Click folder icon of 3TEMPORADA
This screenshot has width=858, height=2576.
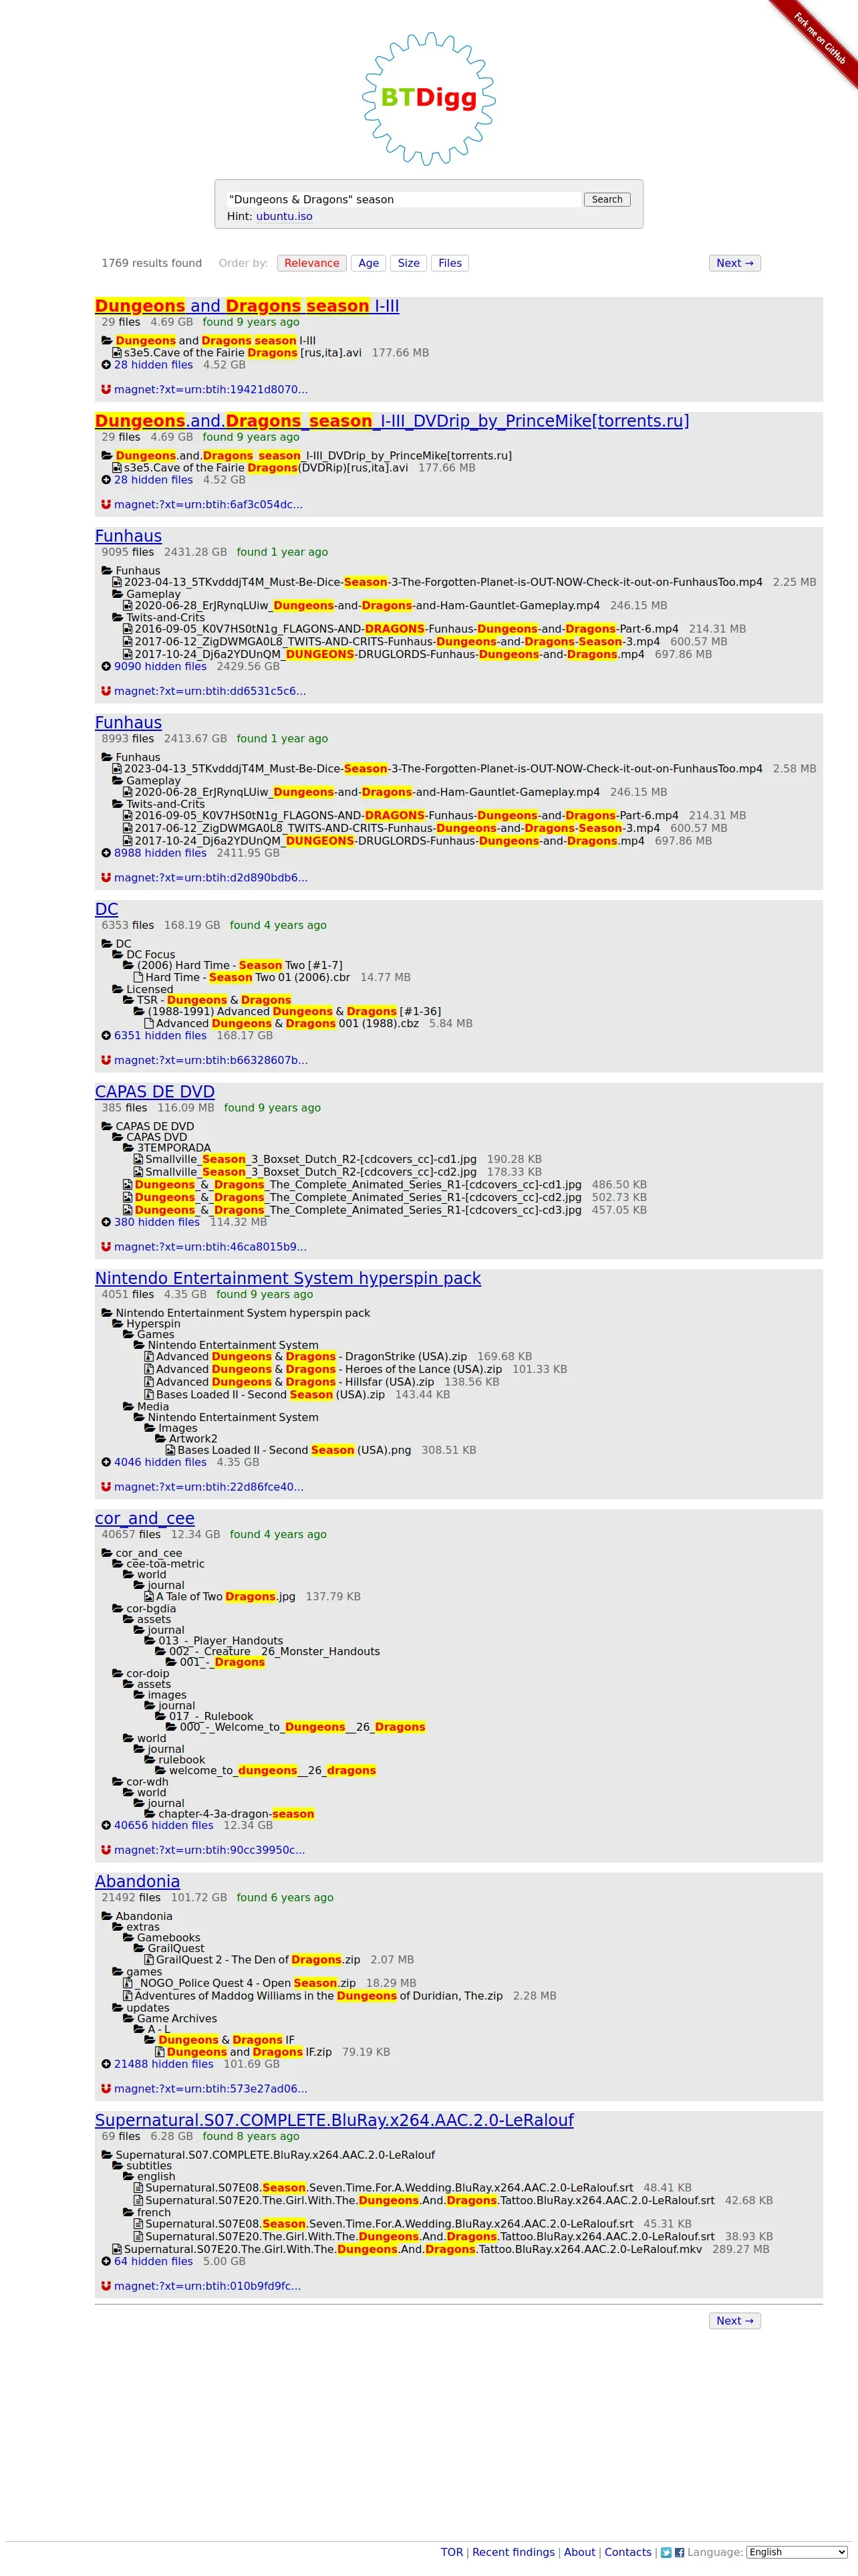click(x=128, y=1148)
